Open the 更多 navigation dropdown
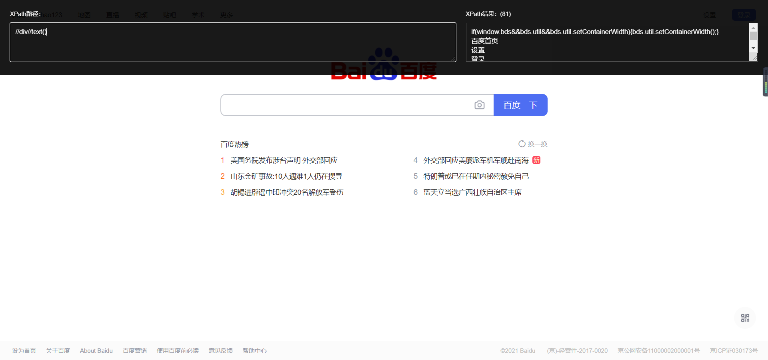Screen dimensions: 768x360 pos(226,15)
